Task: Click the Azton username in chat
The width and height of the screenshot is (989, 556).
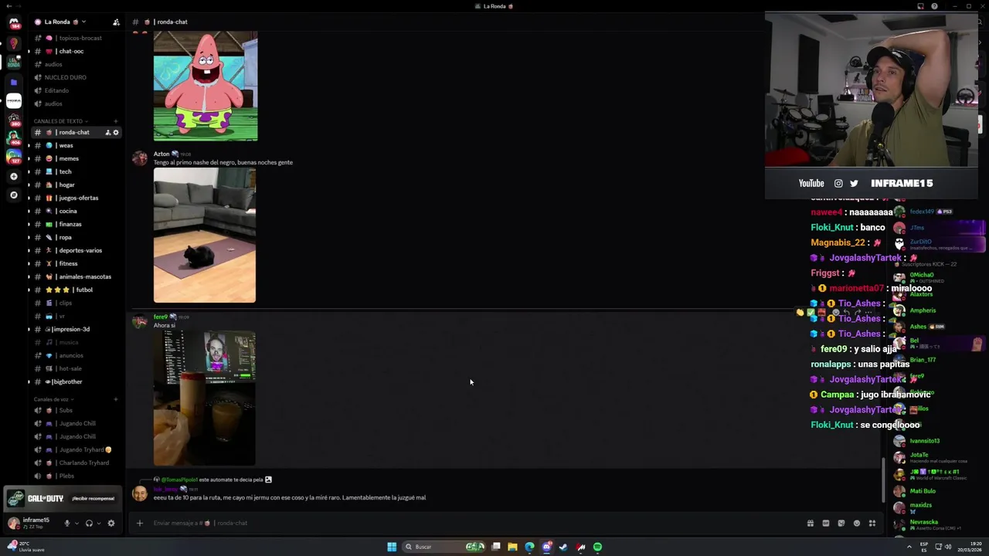Action: tap(161, 154)
